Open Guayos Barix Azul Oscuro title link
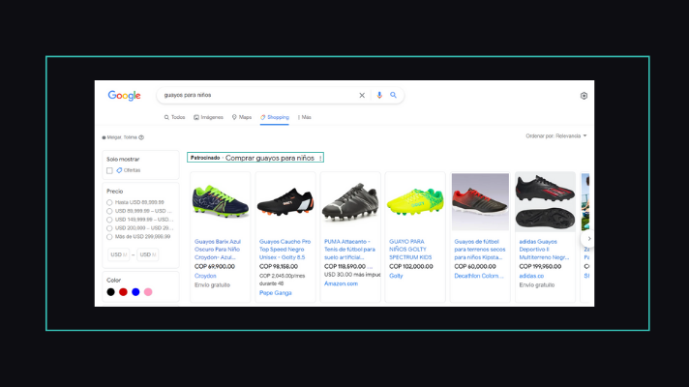This screenshot has height=387, width=689. click(x=218, y=250)
